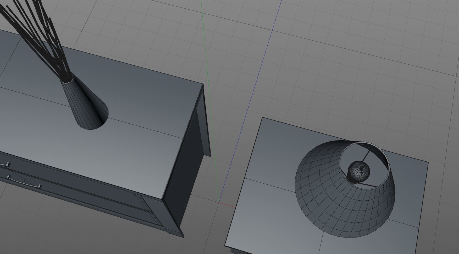Select the spherical light bulb inside the lampshade
Viewport: 459px width, 254px height.
359,171
